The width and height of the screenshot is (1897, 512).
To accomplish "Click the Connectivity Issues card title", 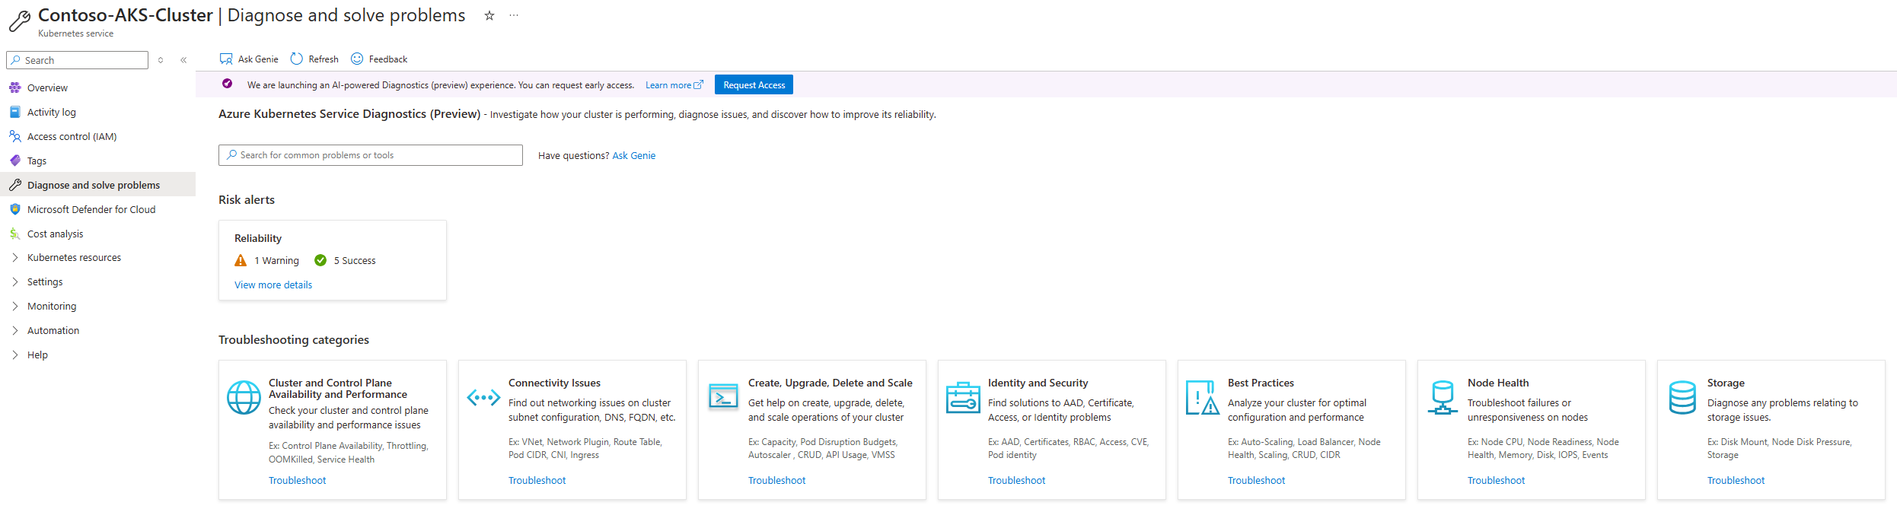I will coord(554,383).
